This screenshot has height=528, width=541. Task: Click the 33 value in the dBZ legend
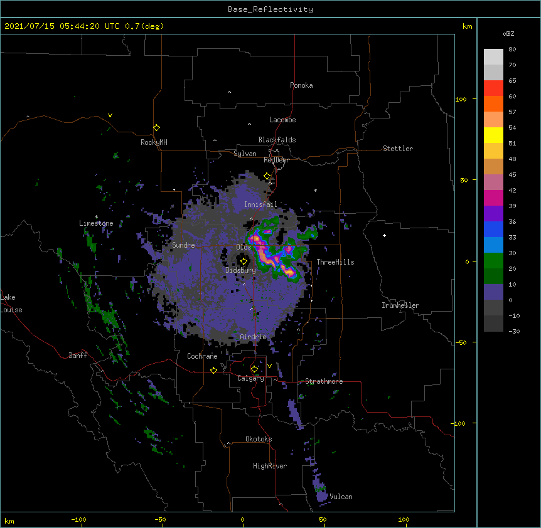point(512,237)
